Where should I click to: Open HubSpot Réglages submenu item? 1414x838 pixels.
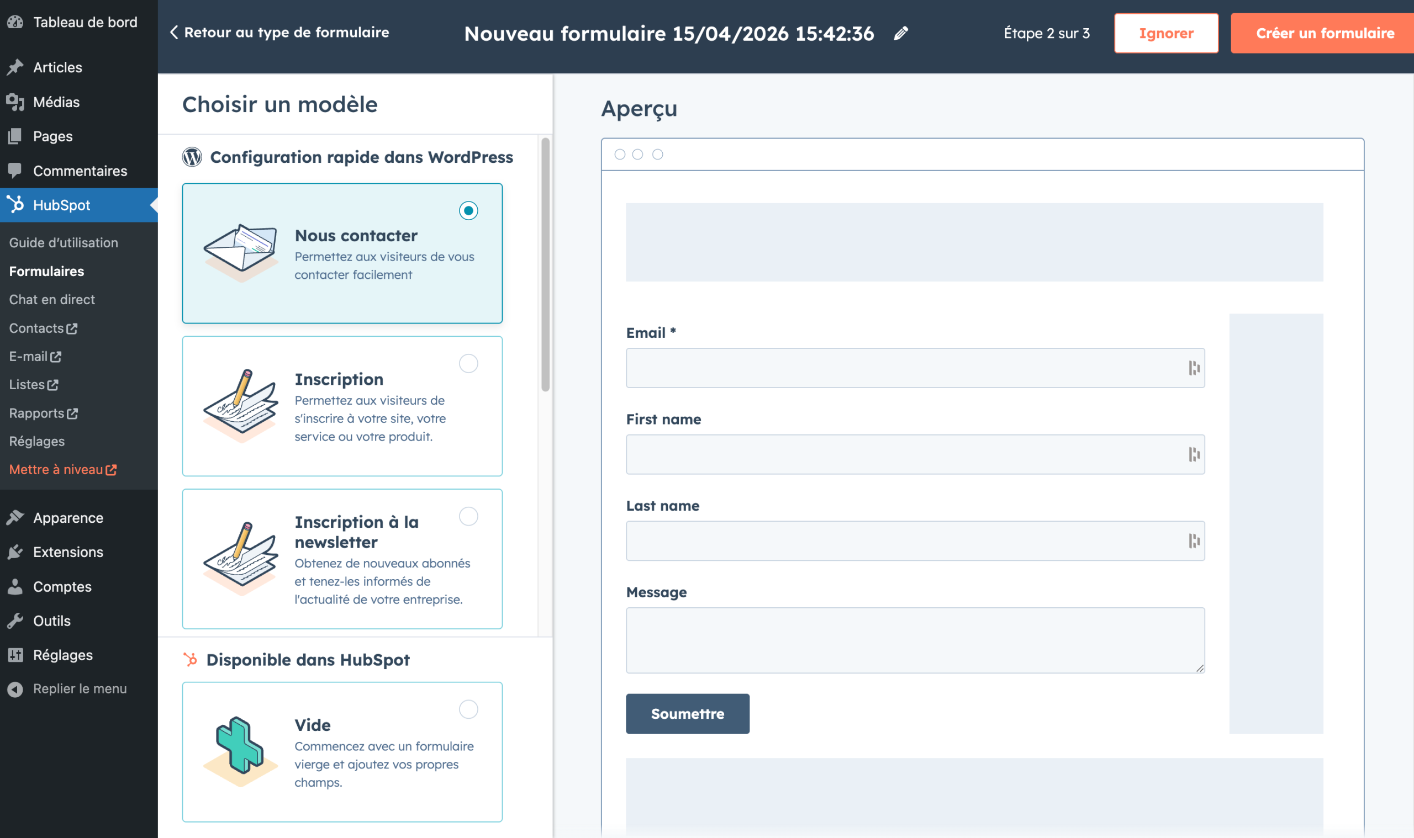(x=38, y=441)
